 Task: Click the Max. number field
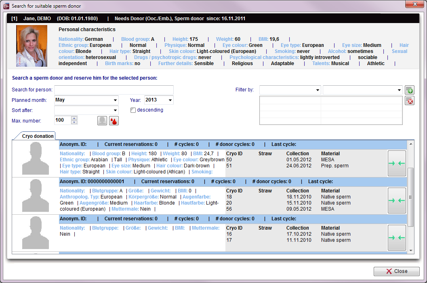[x=63, y=120]
